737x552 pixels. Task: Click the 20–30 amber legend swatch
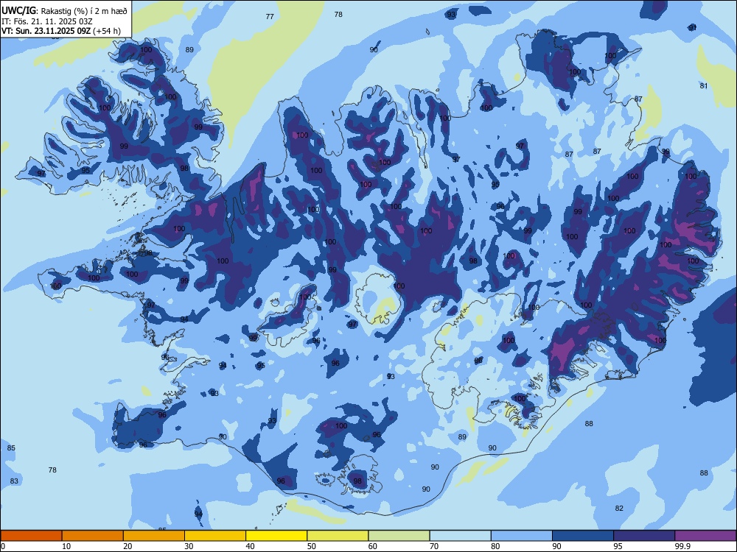click(154, 536)
